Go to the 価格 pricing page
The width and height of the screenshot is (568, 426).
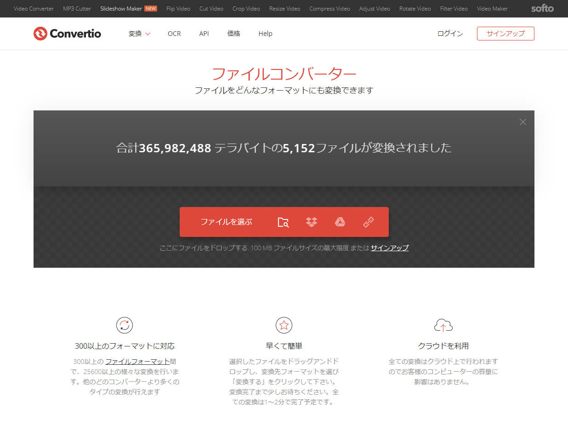coord(233,34)
